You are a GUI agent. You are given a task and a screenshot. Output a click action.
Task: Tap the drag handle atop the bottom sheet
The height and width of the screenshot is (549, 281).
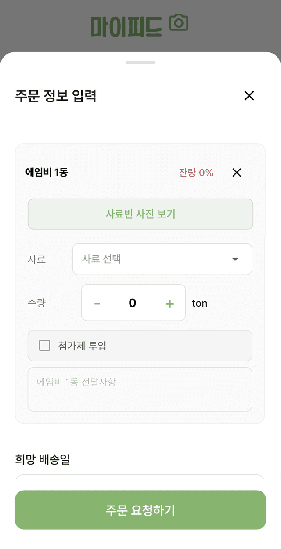pos(140,62)
